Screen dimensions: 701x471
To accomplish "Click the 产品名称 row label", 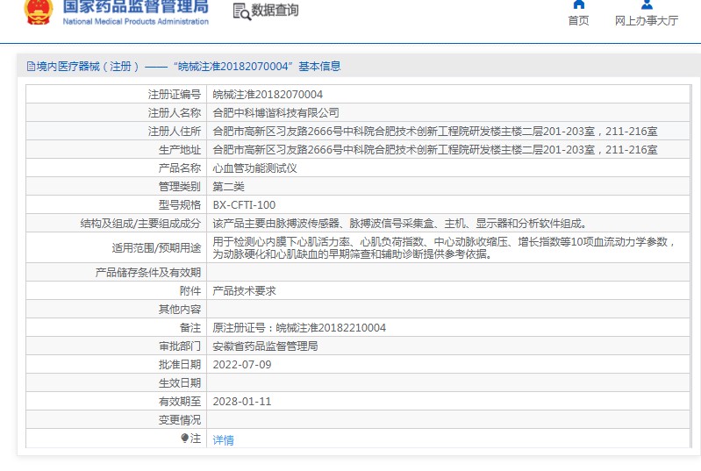I will (180, 168).
